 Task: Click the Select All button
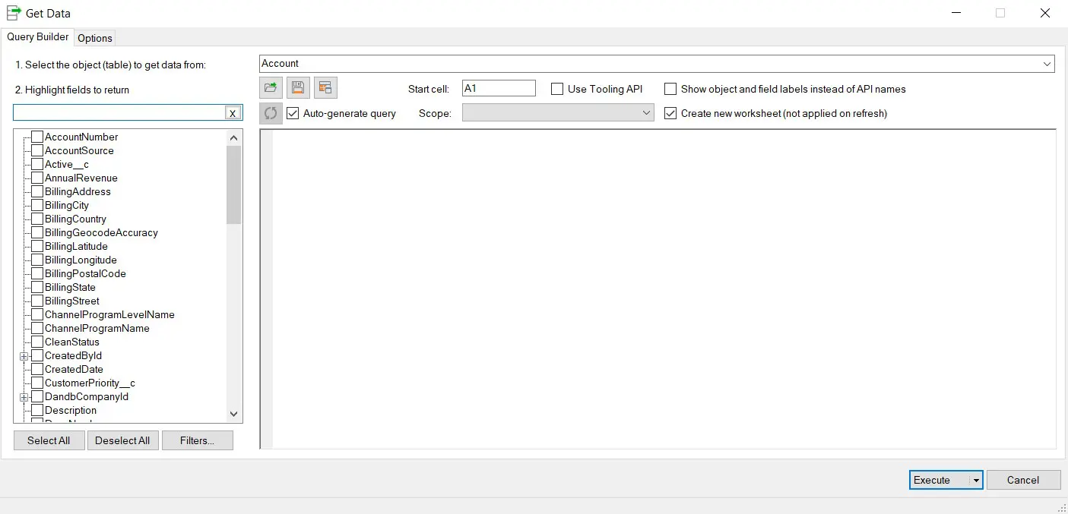[49, 440]
